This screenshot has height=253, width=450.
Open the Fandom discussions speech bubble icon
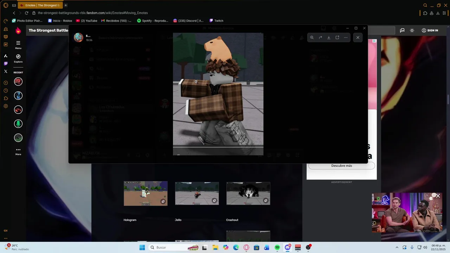click(402, 31)
